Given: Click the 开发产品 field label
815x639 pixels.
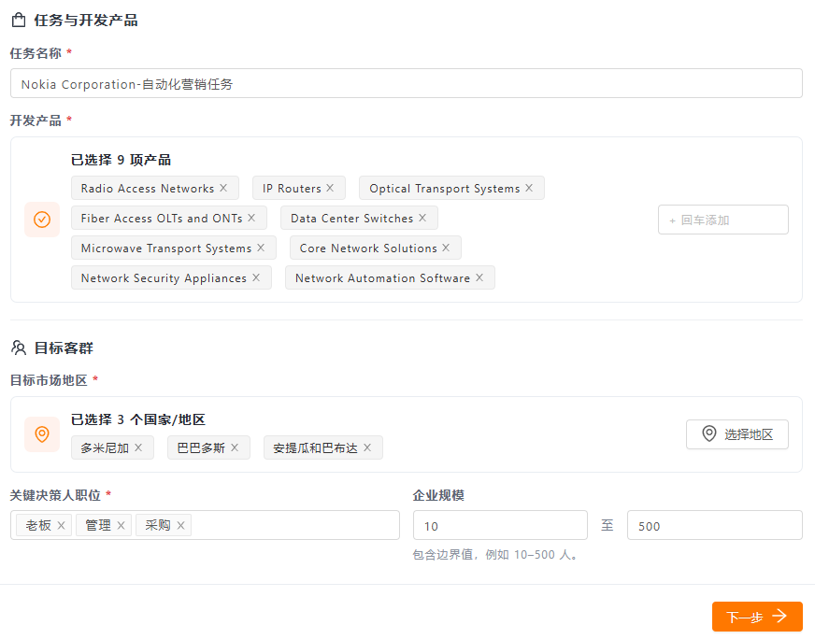Looking at the screenshot, I should pos(36,121).
